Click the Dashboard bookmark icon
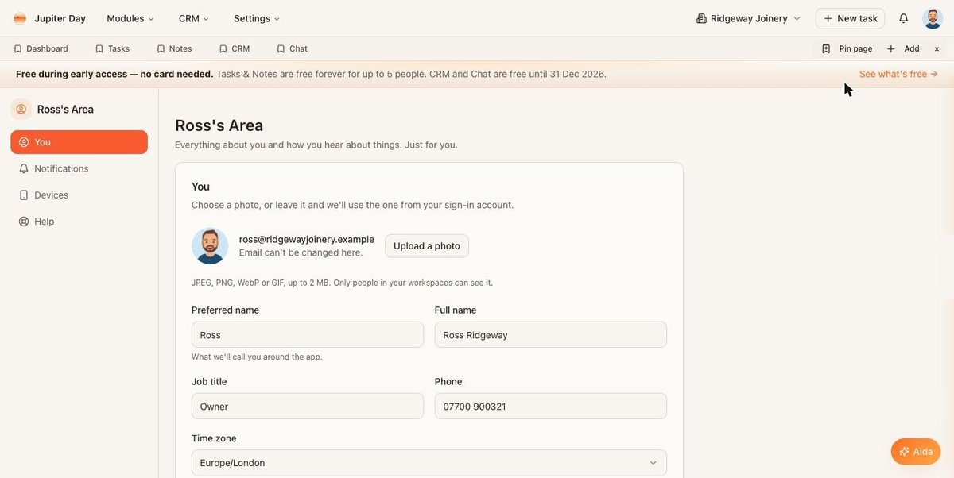 pos(17,48)
